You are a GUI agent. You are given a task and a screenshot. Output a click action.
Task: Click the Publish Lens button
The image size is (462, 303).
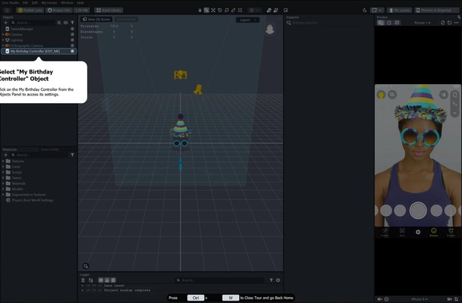pos(30,11)
